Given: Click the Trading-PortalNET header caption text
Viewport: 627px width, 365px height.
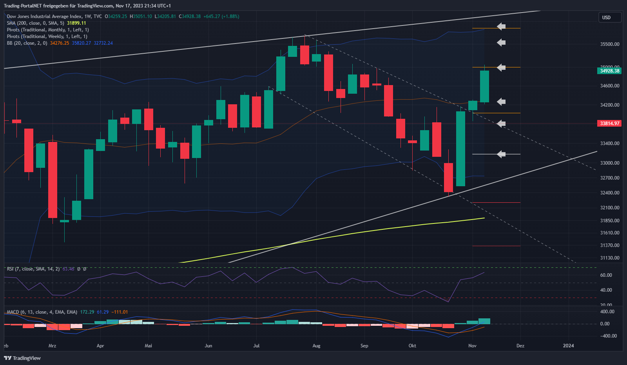Looking at the screenshot, I should 87,6.
